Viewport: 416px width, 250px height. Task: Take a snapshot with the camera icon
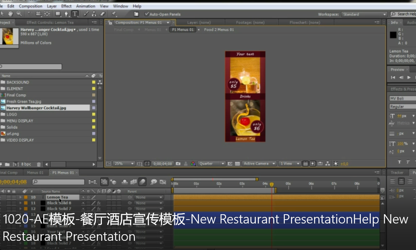point(178,164)
